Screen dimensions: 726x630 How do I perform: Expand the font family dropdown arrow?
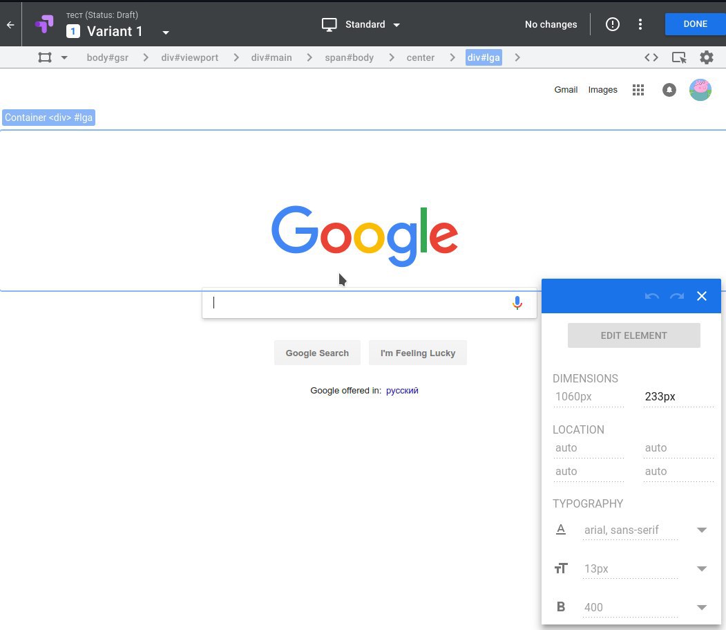click(701, 530)
